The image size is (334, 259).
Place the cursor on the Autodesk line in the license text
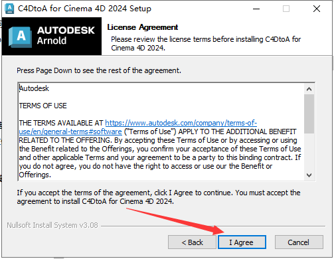click(34, 88)
